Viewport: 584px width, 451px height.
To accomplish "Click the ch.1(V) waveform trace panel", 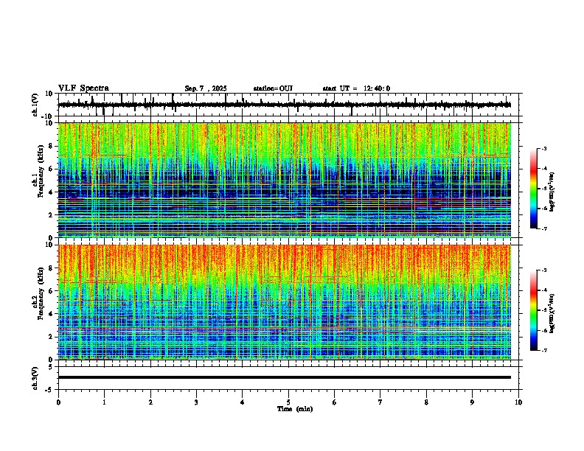I will point(290,105).
